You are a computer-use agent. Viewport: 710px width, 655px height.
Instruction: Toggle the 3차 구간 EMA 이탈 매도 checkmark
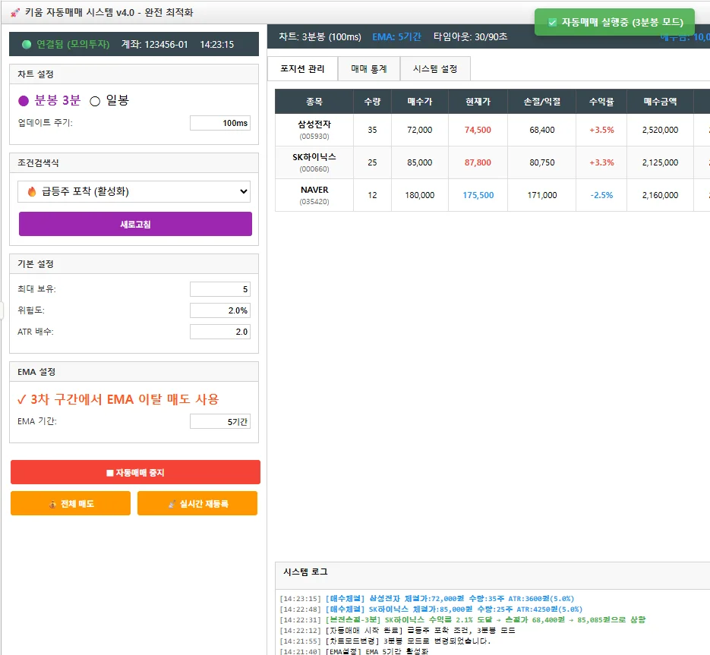click(21, 399)
